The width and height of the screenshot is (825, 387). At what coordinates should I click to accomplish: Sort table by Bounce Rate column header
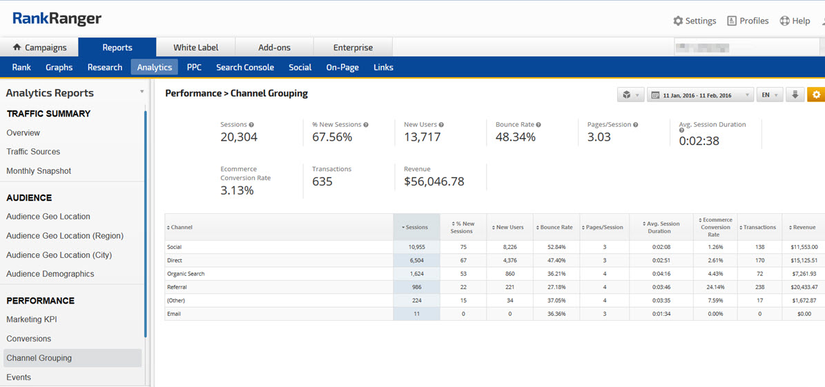555,227
